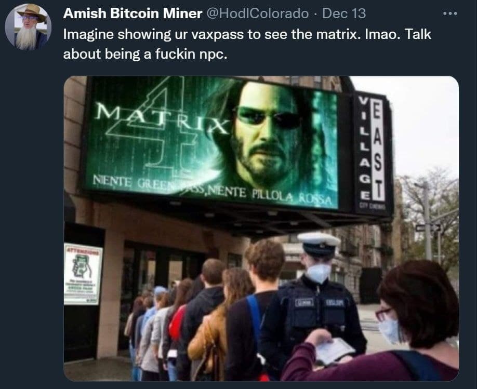Click the sunglasses on the marquee face
The height and width of the screenshot is (389, 477).
point(269,117)
